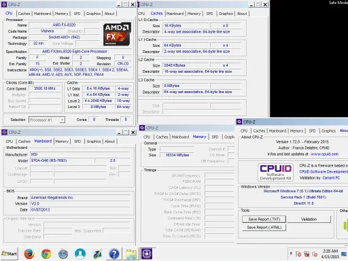Image resolution: width=348 pixels, height=261 pixels.
Task: Open Graphics tab in the motherboard window
Action: tap(94, 141)
